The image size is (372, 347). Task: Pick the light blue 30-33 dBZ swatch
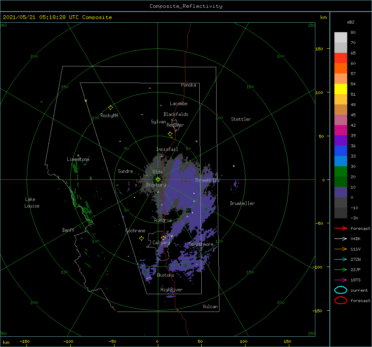[341, 161]
